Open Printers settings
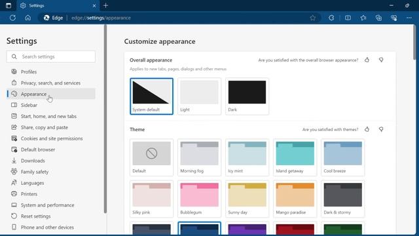This screenshot has width=419, height=236. (51, 194)
